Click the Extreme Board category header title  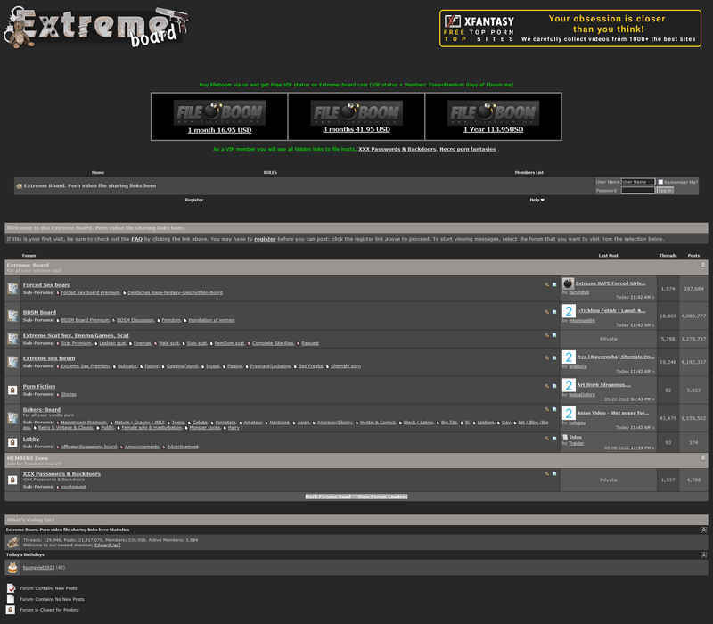click(28, 265)
